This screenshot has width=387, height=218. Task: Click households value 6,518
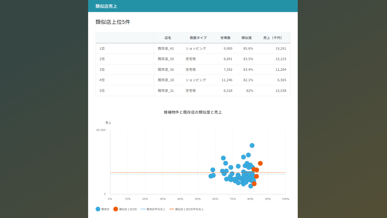point(228,91)
